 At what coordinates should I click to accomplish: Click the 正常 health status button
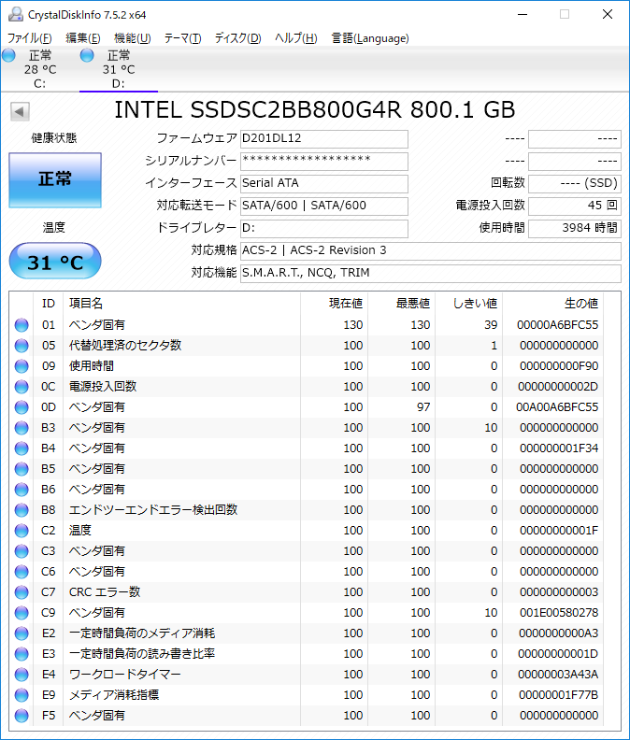pyautogui.click(x=55, y=179)
